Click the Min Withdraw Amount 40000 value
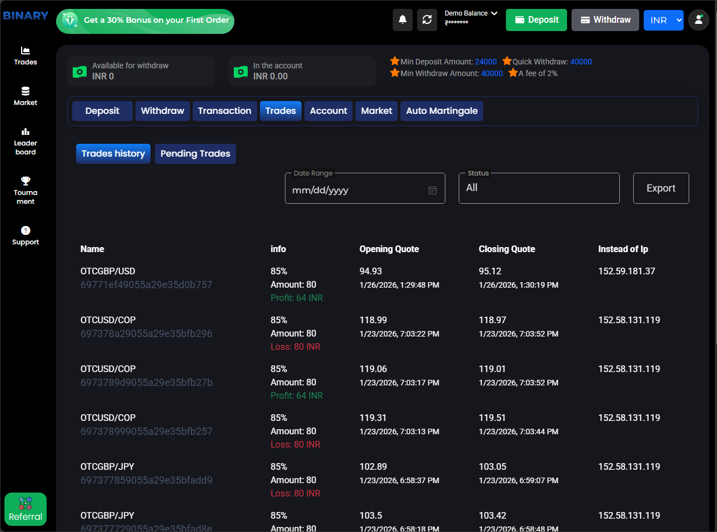The width and height of the screenshot is (717, 532). (x=492, y=73)
